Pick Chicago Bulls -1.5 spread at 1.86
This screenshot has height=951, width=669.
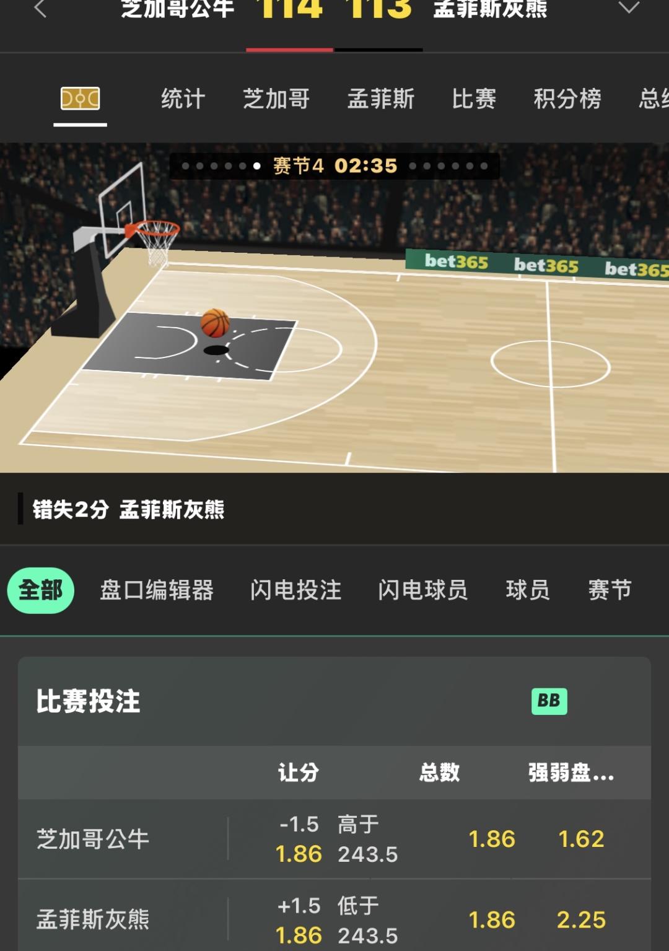(299, 839)
